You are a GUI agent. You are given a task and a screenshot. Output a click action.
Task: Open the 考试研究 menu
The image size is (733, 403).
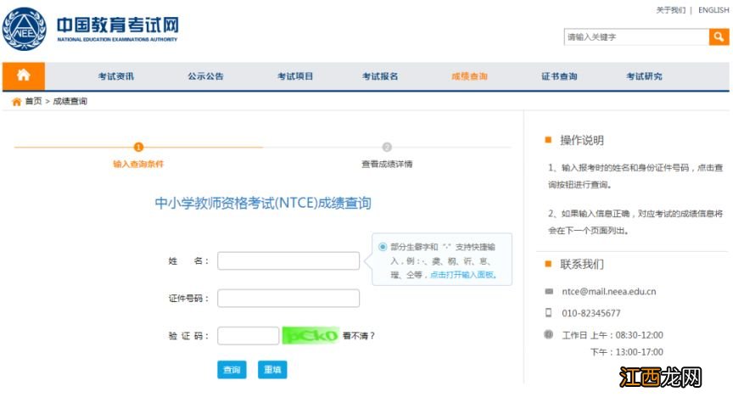pos(644,76)
